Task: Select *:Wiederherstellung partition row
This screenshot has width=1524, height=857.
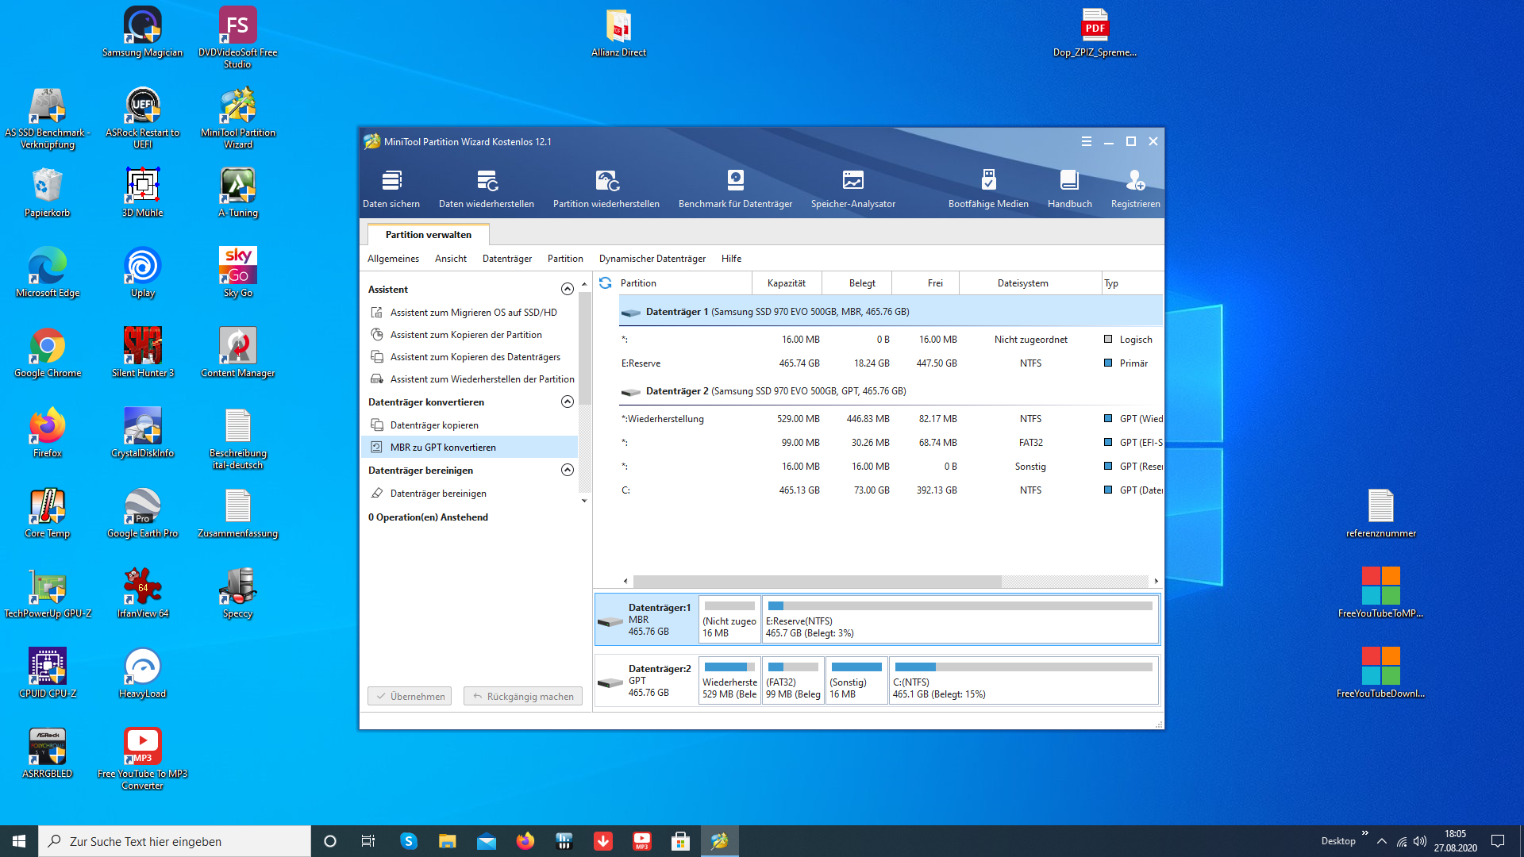Action: (891, 419)
